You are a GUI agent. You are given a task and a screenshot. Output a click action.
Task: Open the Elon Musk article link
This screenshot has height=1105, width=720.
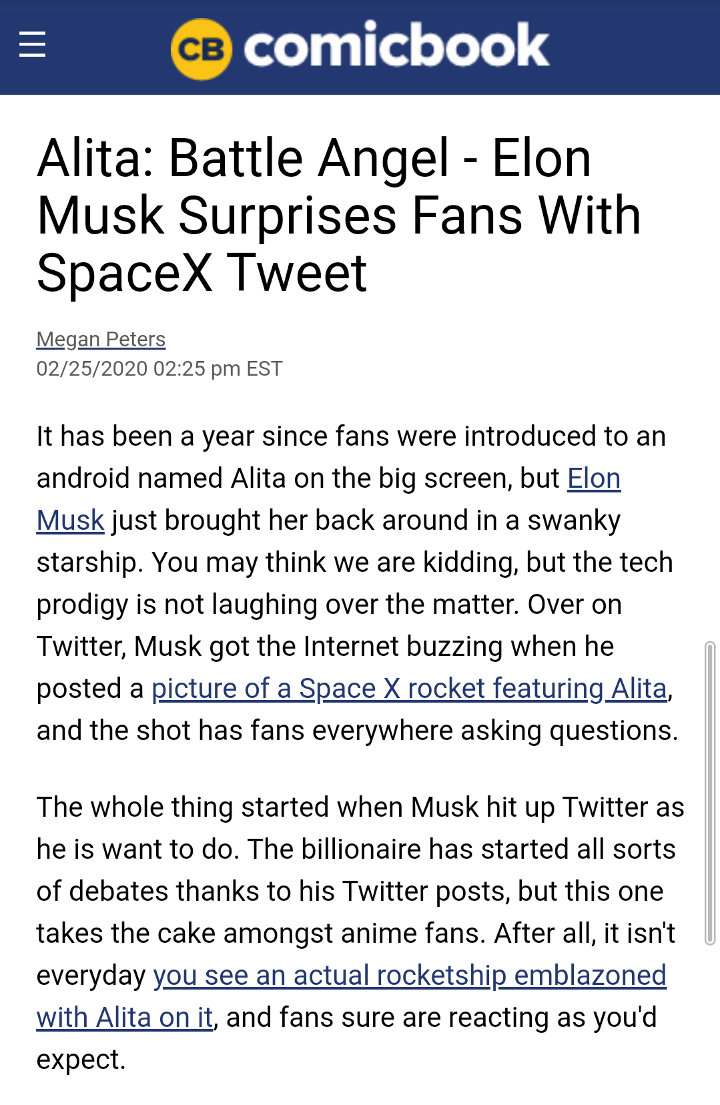[593, 478]
